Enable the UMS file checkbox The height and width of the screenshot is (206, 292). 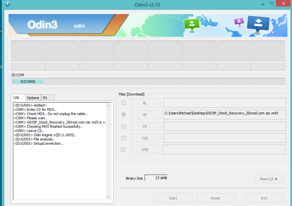point(123,150)
